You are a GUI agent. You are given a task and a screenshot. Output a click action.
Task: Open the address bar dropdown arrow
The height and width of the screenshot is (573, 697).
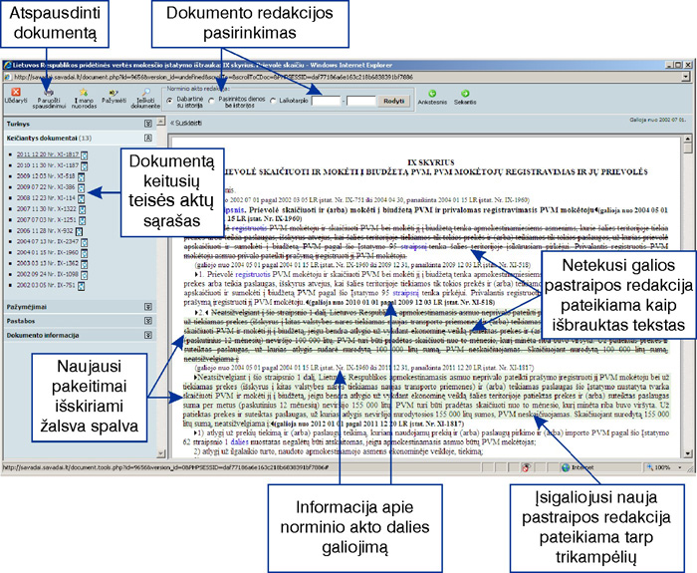point(687,77)
